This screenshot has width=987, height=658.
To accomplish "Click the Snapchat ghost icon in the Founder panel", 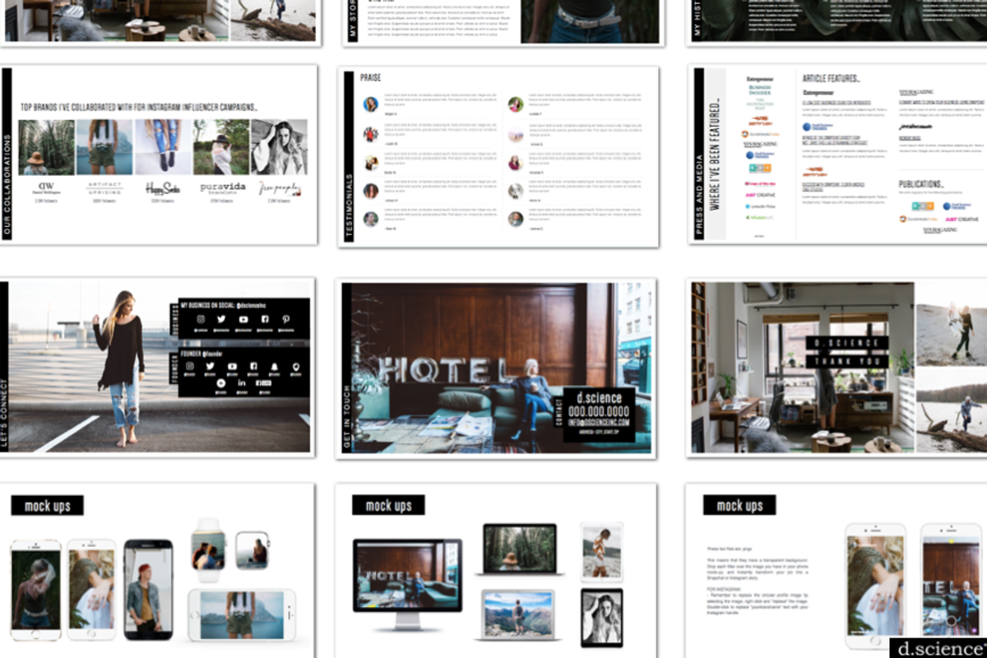I will tap(275, 366).
